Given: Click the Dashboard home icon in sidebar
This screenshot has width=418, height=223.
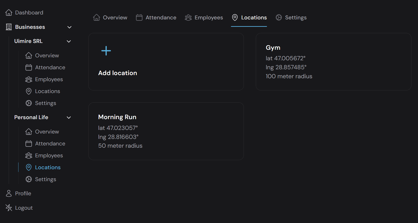Looking at the screenshot, I should [x=9, y=12].
